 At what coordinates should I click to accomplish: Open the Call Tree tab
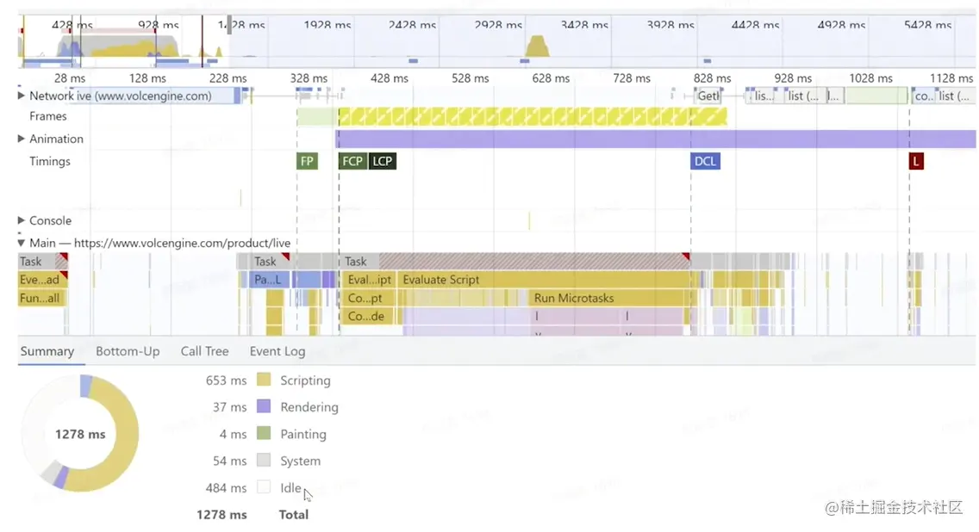(205, 351)
